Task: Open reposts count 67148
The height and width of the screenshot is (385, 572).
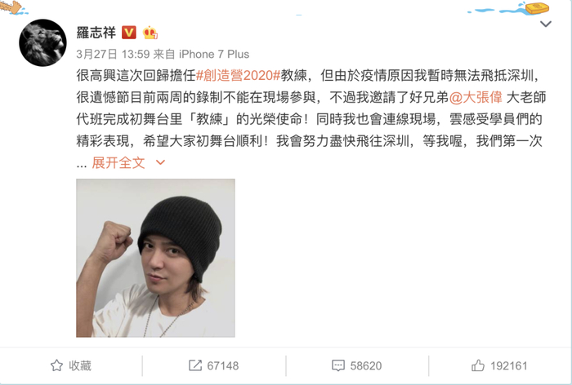Action: click(223, 365)
